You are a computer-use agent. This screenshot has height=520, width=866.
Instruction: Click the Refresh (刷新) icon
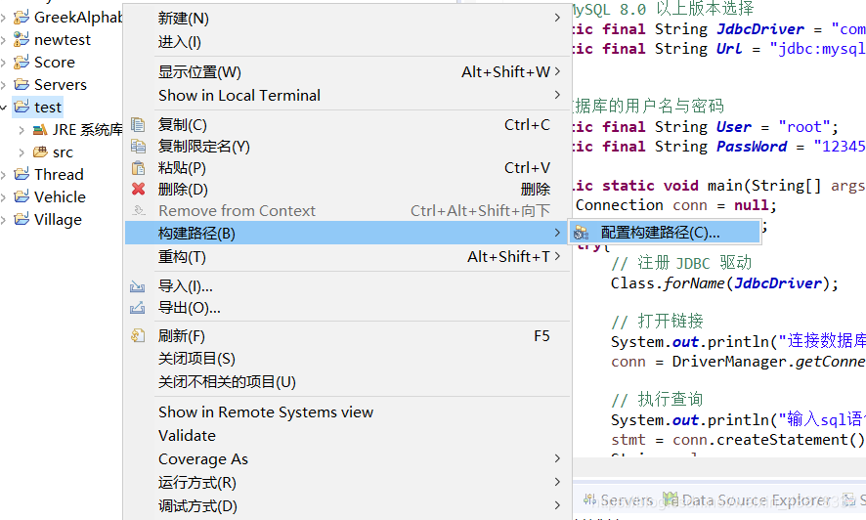[x=138, y=335]
